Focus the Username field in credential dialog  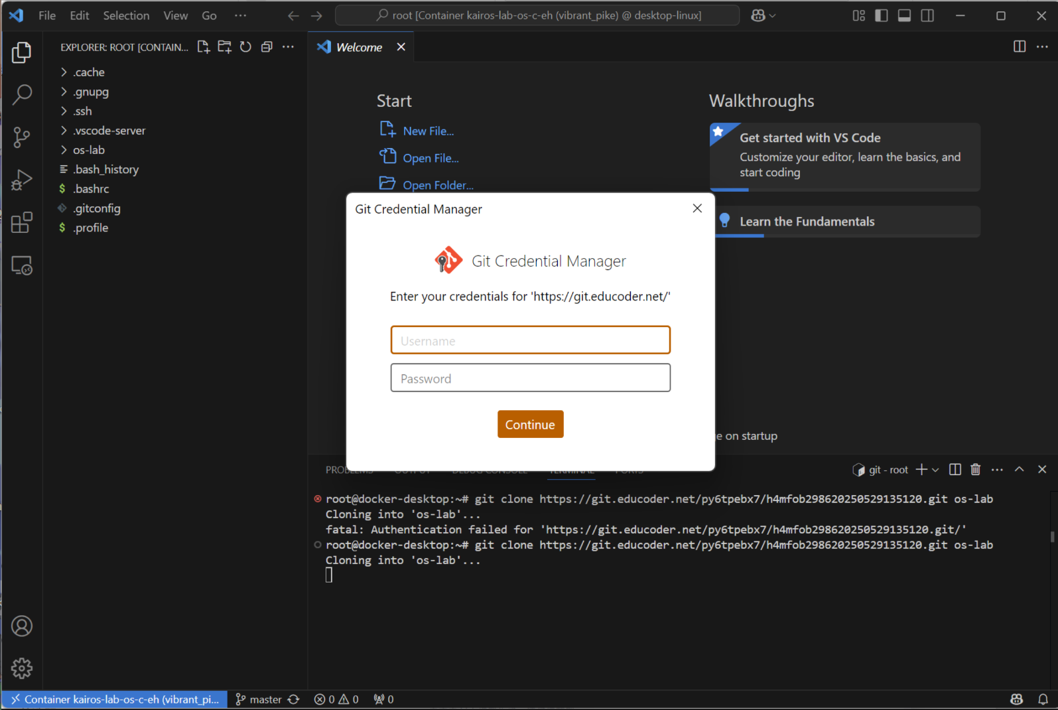click(530, 340)
